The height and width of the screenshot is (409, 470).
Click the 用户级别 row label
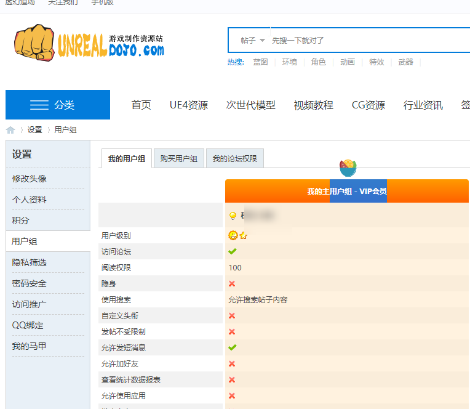pos(116,235)
